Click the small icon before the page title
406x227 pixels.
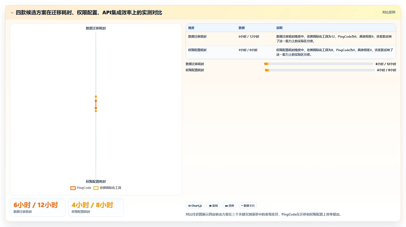(12, 13)
